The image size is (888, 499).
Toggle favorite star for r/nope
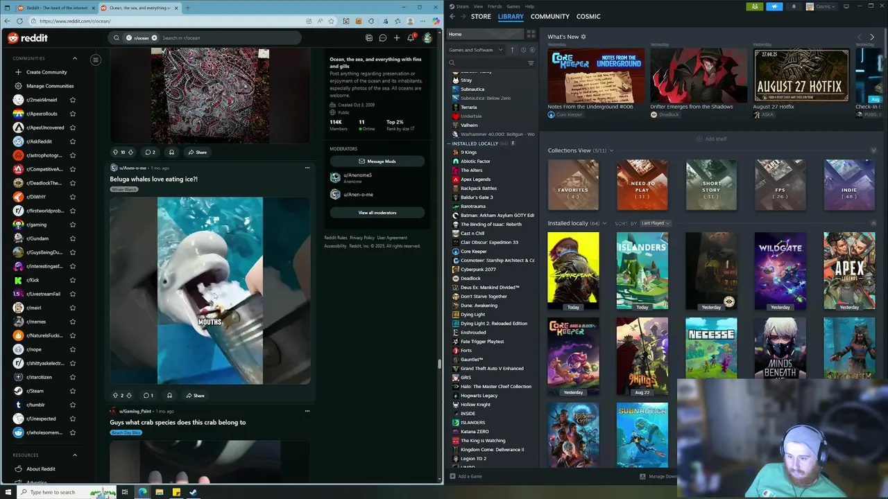coord(72,349)
